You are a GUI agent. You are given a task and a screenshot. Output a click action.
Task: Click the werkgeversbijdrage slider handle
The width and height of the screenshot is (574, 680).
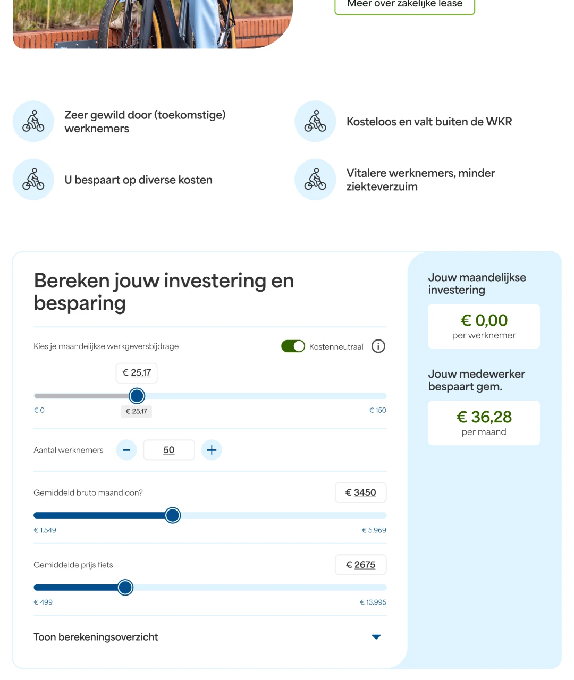[137, 396]
